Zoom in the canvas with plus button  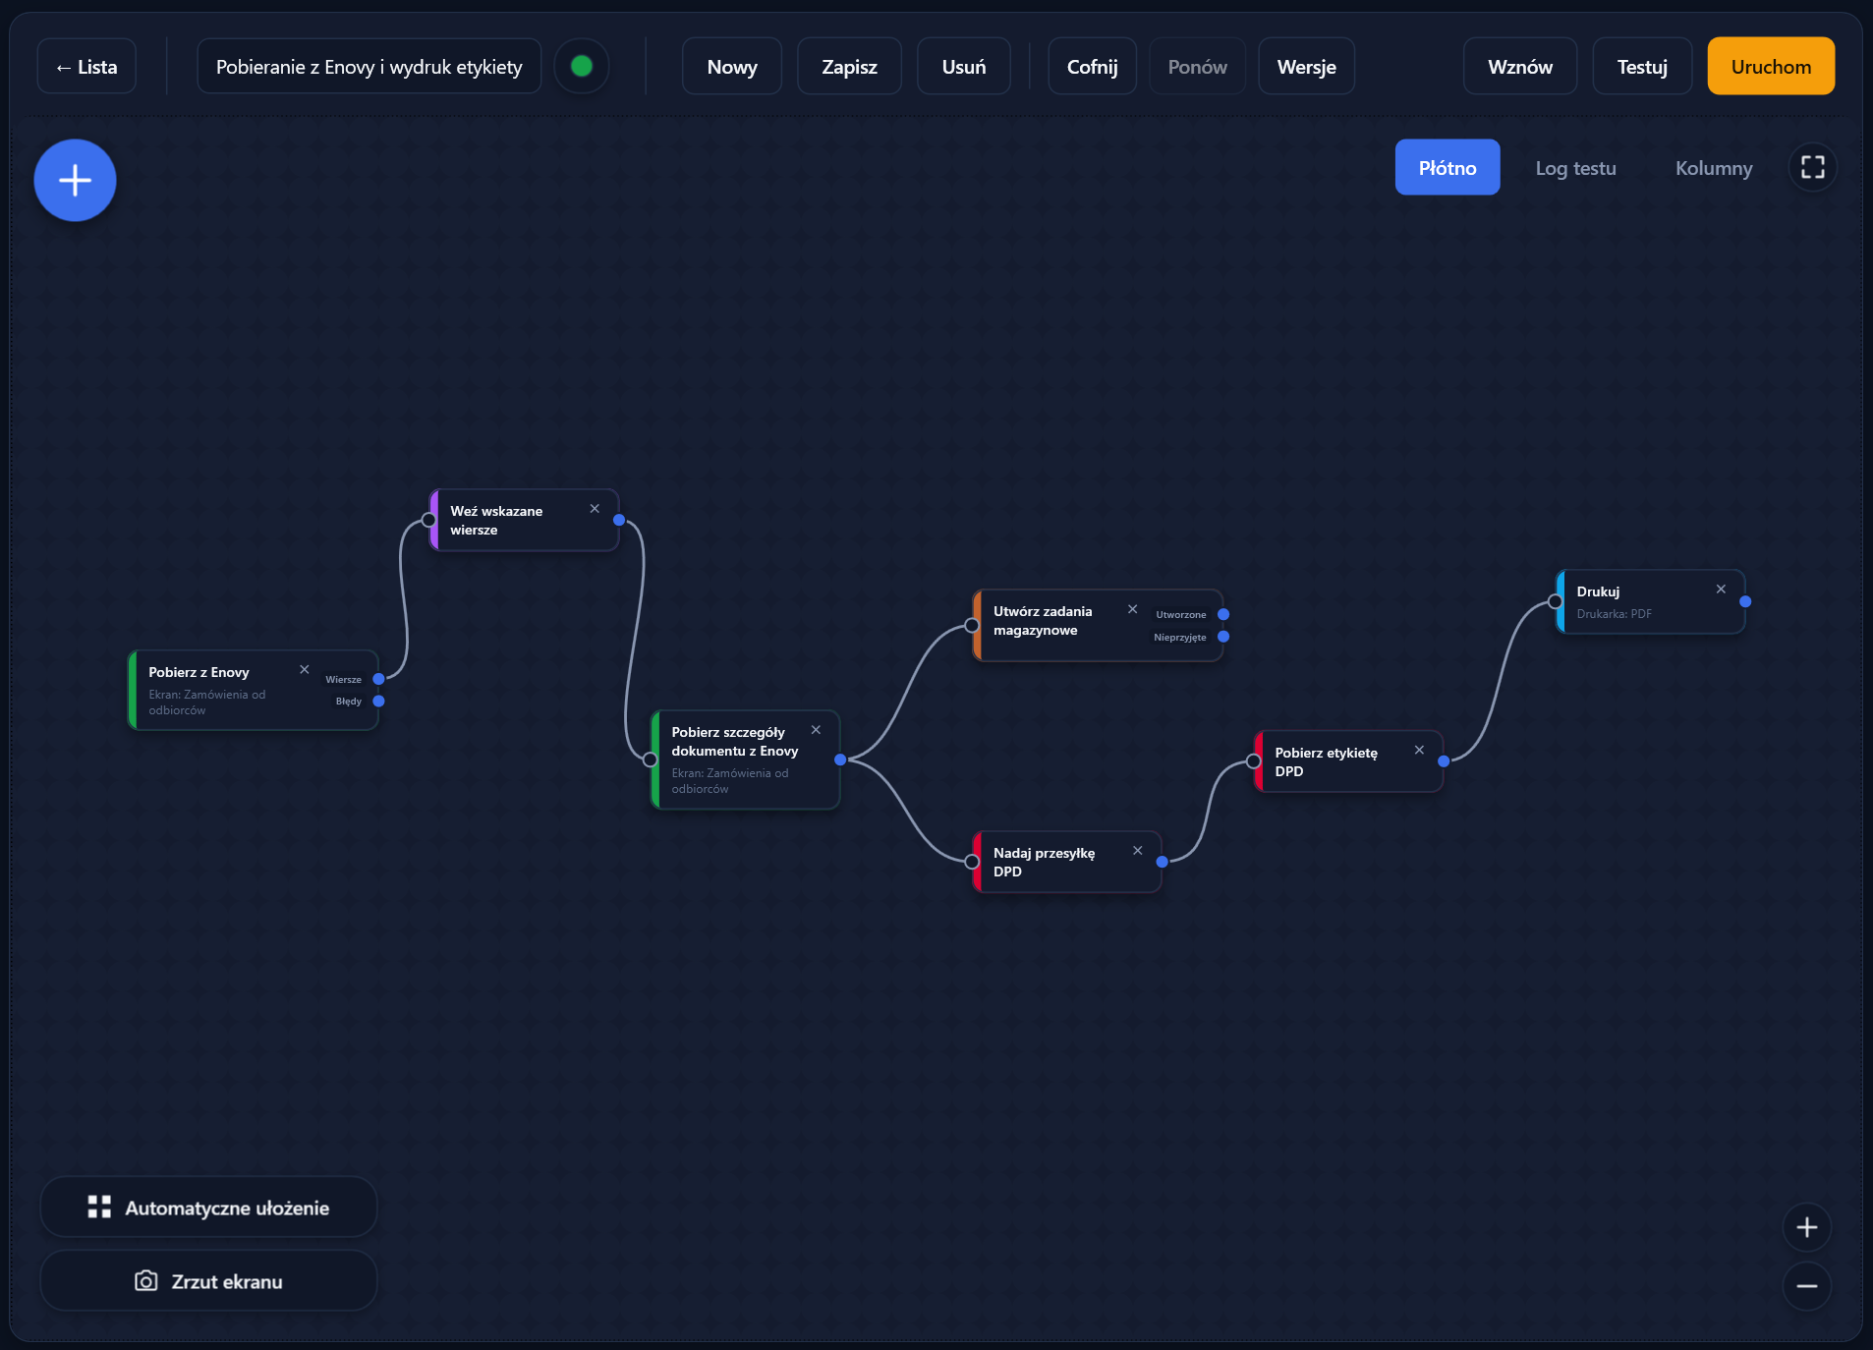pos(1806,1227)
